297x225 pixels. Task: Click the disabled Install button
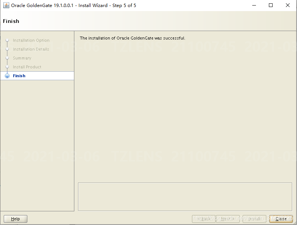254,219
